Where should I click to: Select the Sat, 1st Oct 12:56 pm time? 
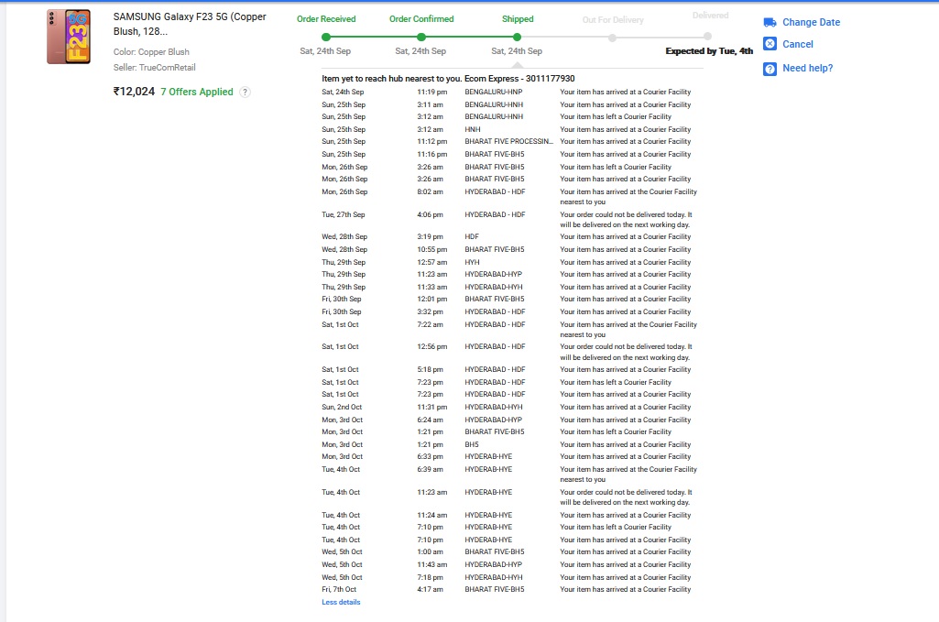click(x=432, y=347)
